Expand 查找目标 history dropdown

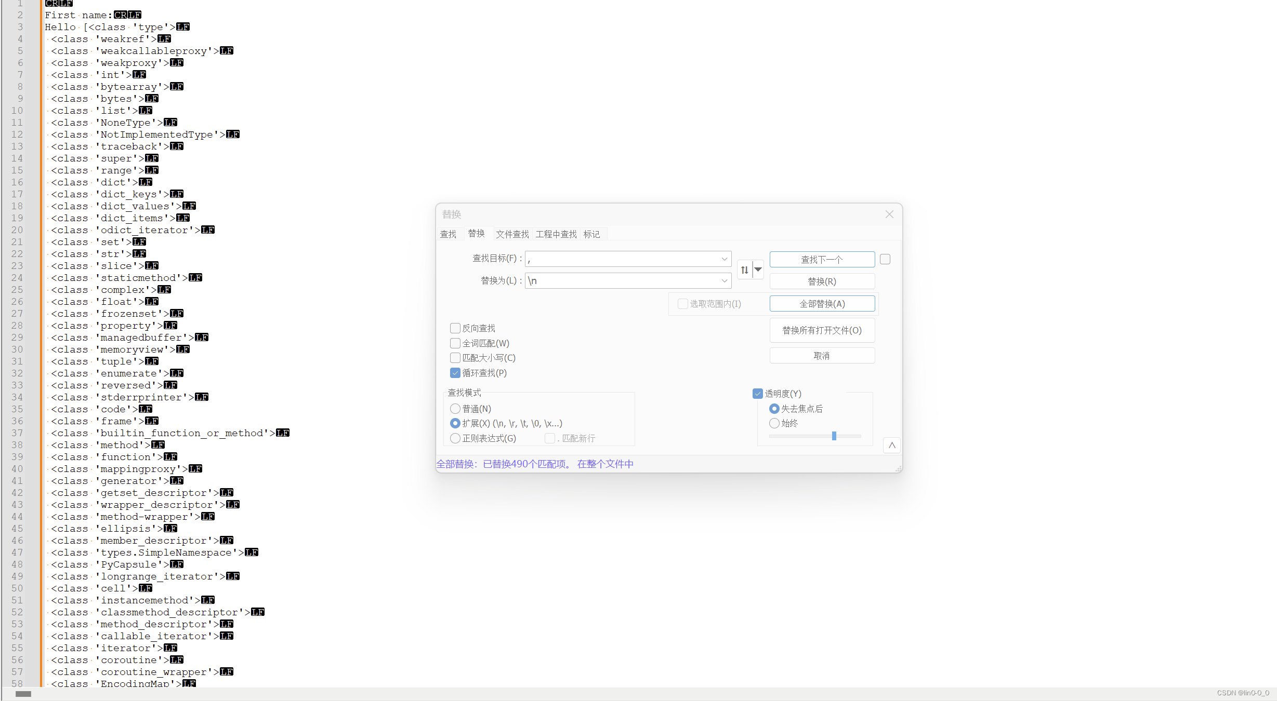(724, 259)
